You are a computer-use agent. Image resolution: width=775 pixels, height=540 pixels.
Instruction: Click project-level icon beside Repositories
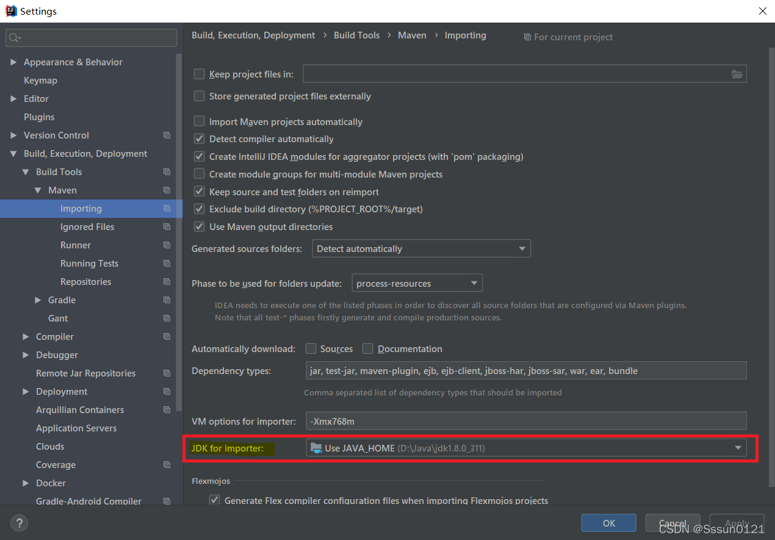tap(167, 282)
